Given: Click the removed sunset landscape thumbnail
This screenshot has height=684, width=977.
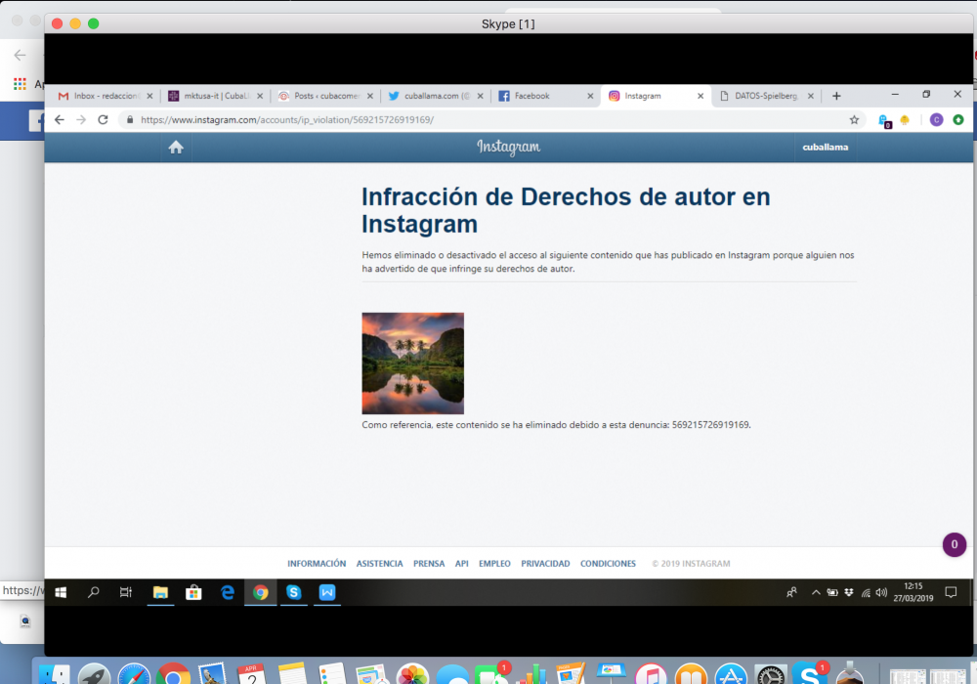Looking at the screenshot, I should pos(412,363).
